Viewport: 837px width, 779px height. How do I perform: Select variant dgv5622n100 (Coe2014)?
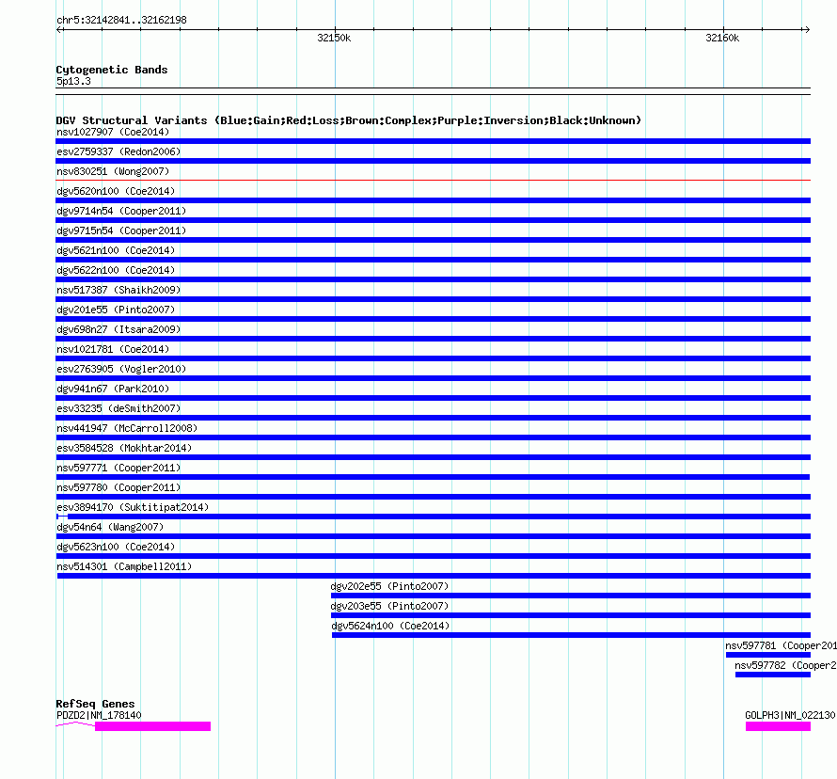(x=116, y=270)
